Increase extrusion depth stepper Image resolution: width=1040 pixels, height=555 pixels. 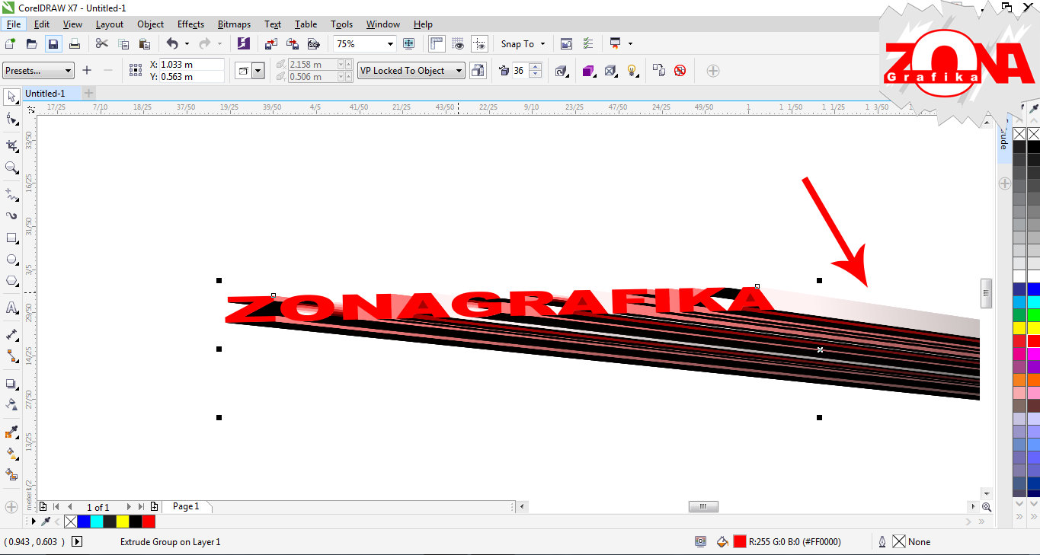coord(535,66)
